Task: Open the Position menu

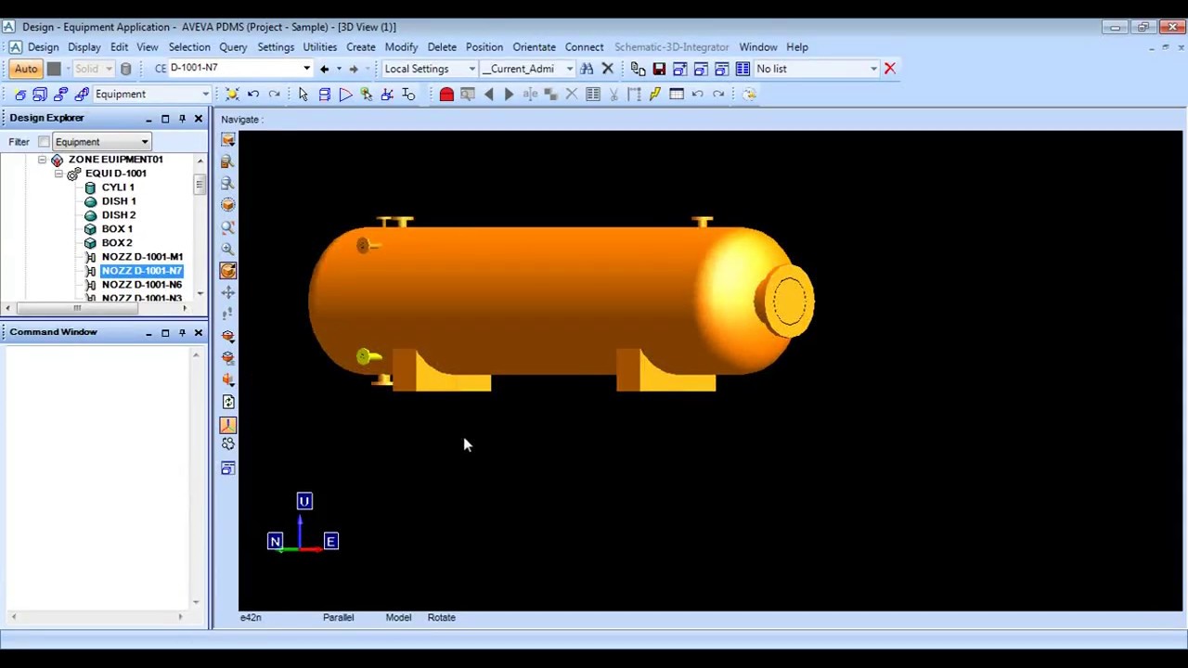Action: tap(484, 47)
